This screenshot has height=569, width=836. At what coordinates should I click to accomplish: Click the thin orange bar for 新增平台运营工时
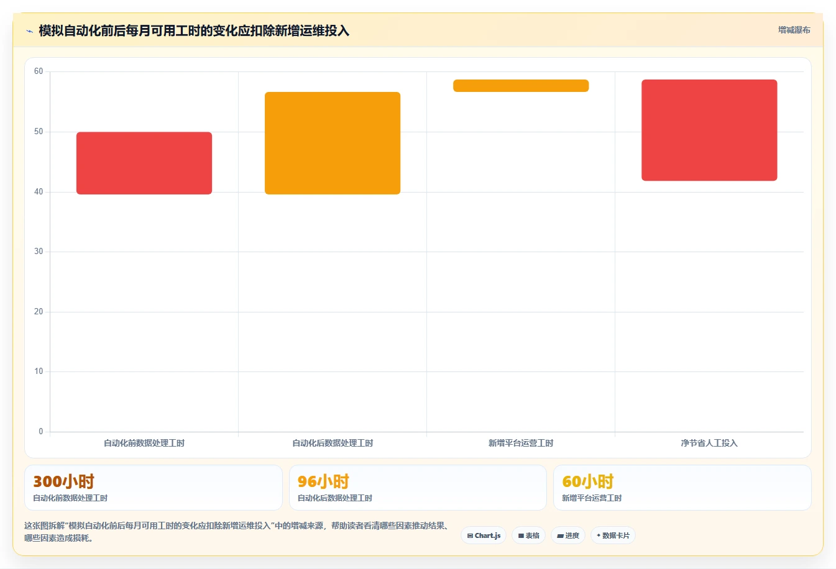coord(521,86)
